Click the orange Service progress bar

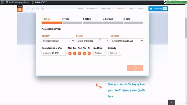[x=52, y=23]
